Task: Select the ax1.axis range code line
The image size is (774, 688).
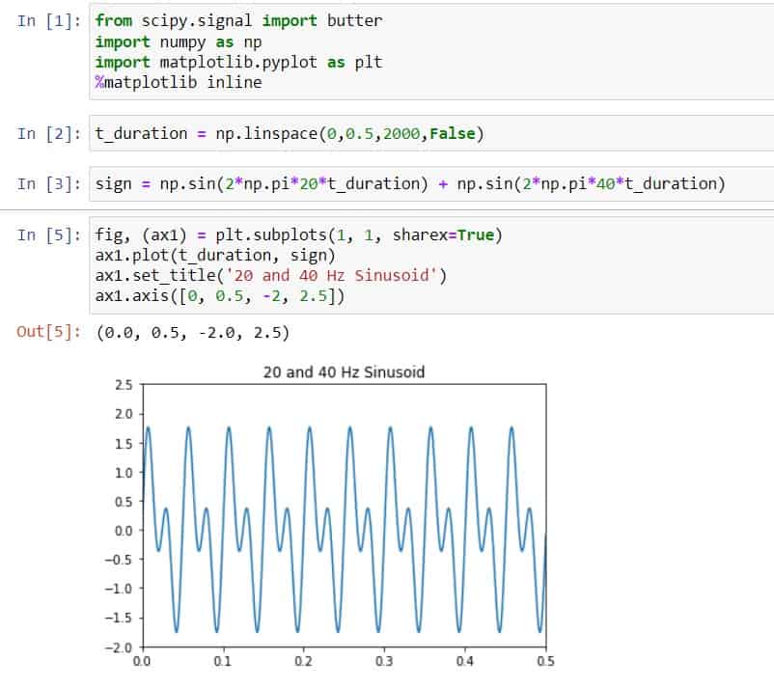Action: (222, 295)
